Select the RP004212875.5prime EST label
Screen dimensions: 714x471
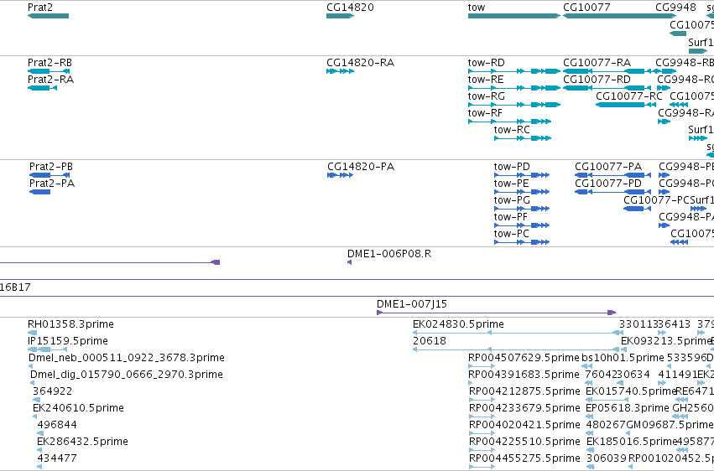pos(524,391)
